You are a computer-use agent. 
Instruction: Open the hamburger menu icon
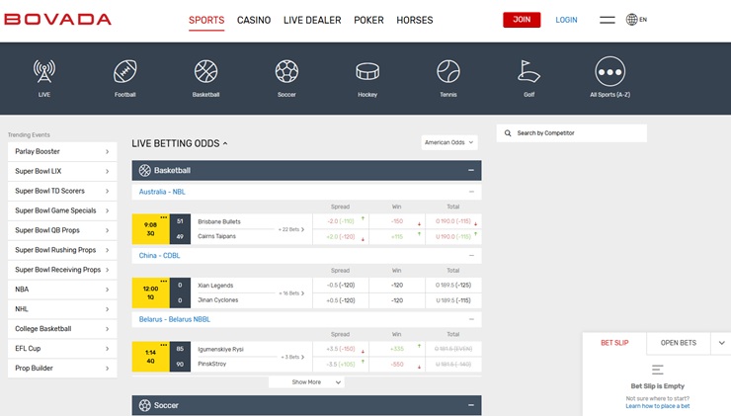click(x=608, y=20)
